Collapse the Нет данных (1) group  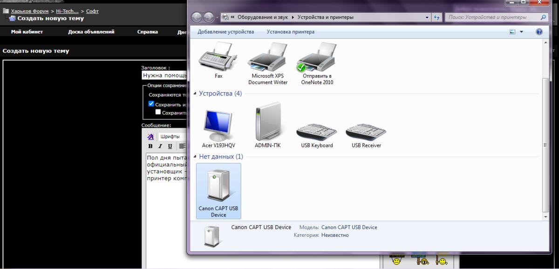click(x=195, y=157)
